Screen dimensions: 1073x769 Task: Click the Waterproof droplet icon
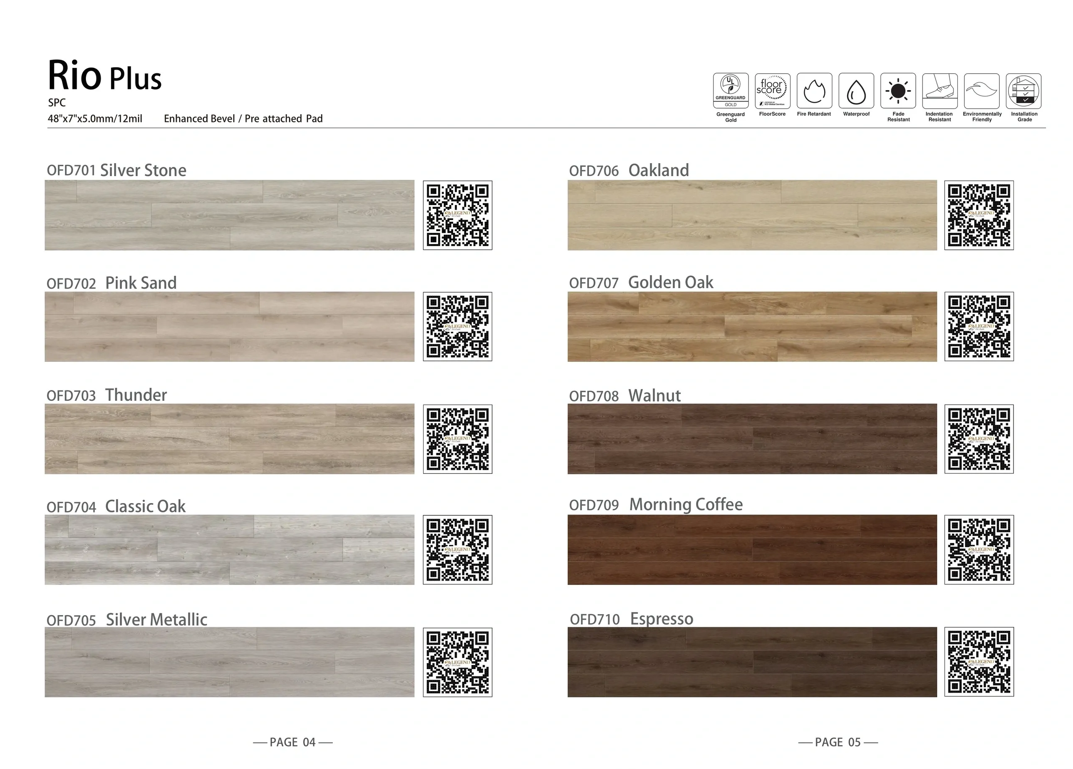856,91
